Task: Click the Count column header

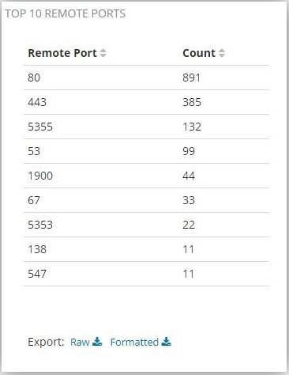Action: 199,53
